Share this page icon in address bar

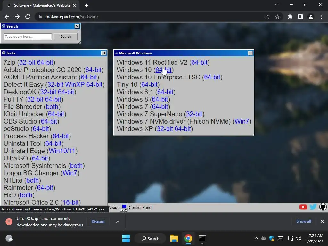(267, 17)
